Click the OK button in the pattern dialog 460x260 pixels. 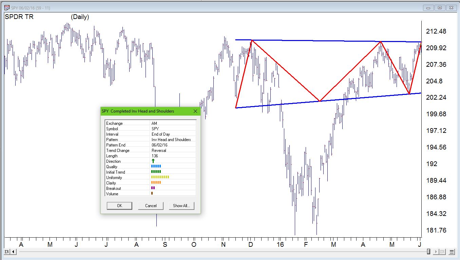(x=119, y=206)
